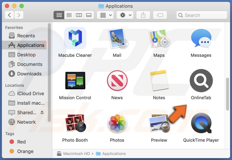Open Downloads in the sidebar
Image resolution: width=232 pixels, height=160 pixels.
tap(24, 74)
